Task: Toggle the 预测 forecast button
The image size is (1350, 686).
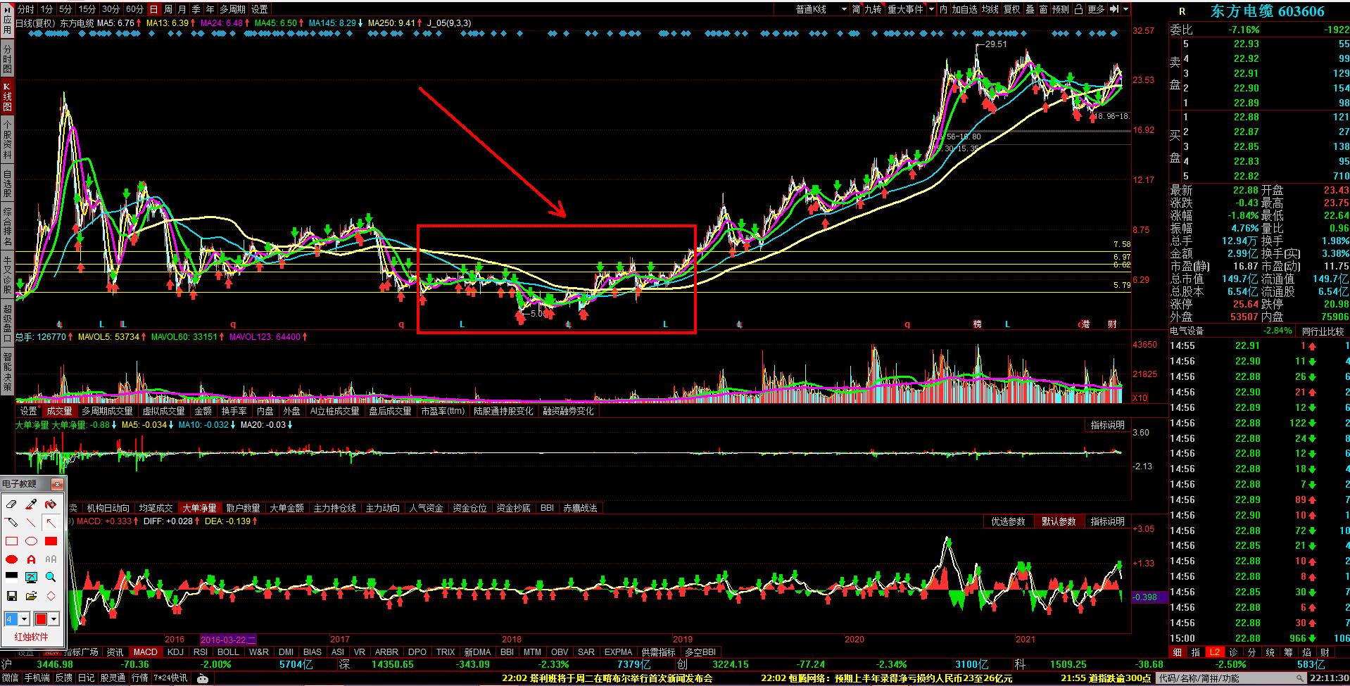Action: [x=1060, y=9]
